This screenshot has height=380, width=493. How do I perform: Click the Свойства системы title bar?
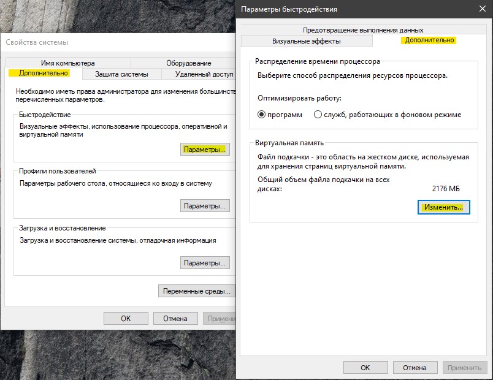[x=118, y=42]
